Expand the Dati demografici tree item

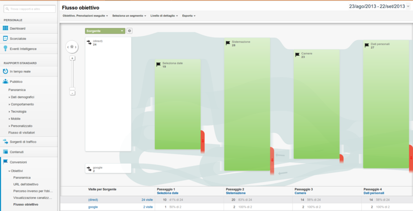[x=22, y=97]
